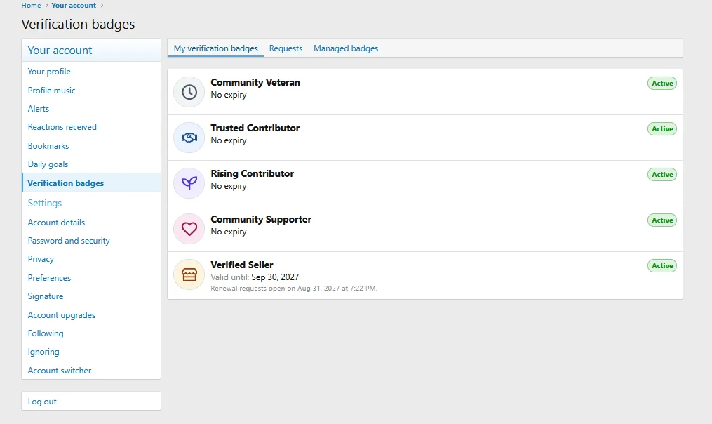Click the Rising Contributor sprout icon
This screenshot has height=424, width=712.
point(189,183)
